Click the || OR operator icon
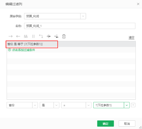Viewport: 142px width, 129px height. [x=33, y=36]
